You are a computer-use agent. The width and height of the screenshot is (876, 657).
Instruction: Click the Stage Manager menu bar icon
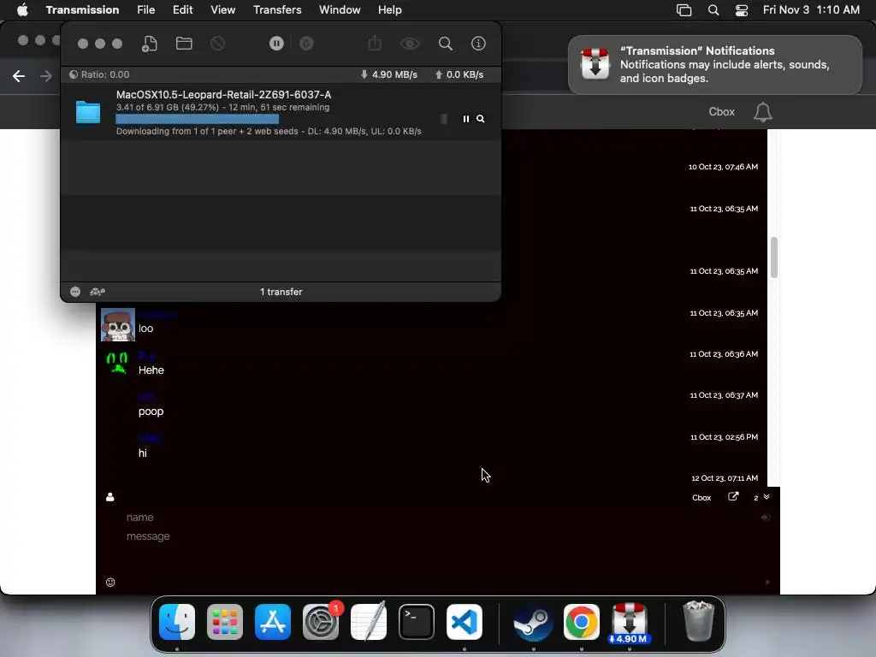point(684,10)
